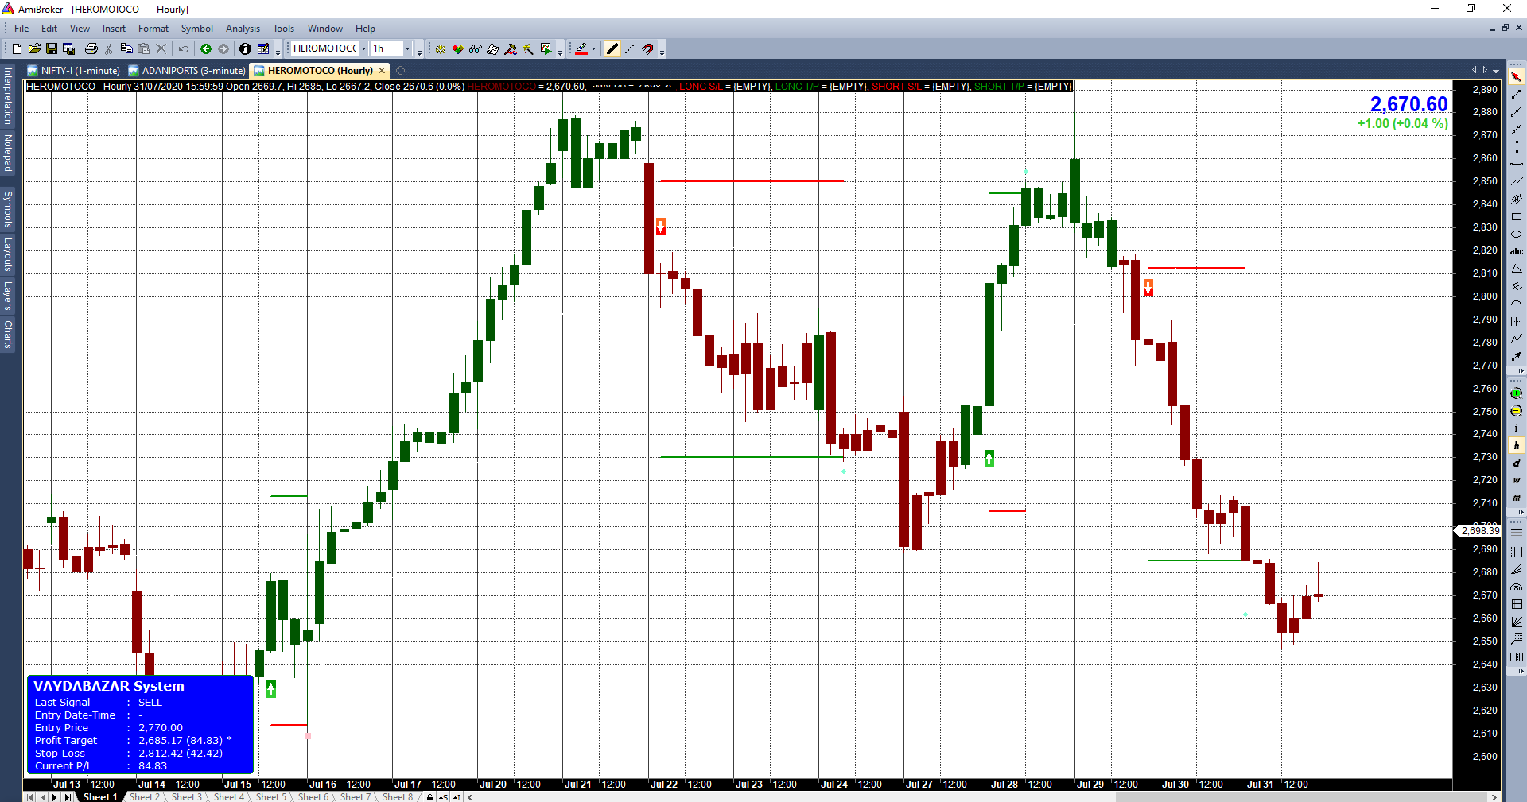Choose the triangle drawing tool
The height and width of the screenshot is (802, 1527).
(1517, 269)
